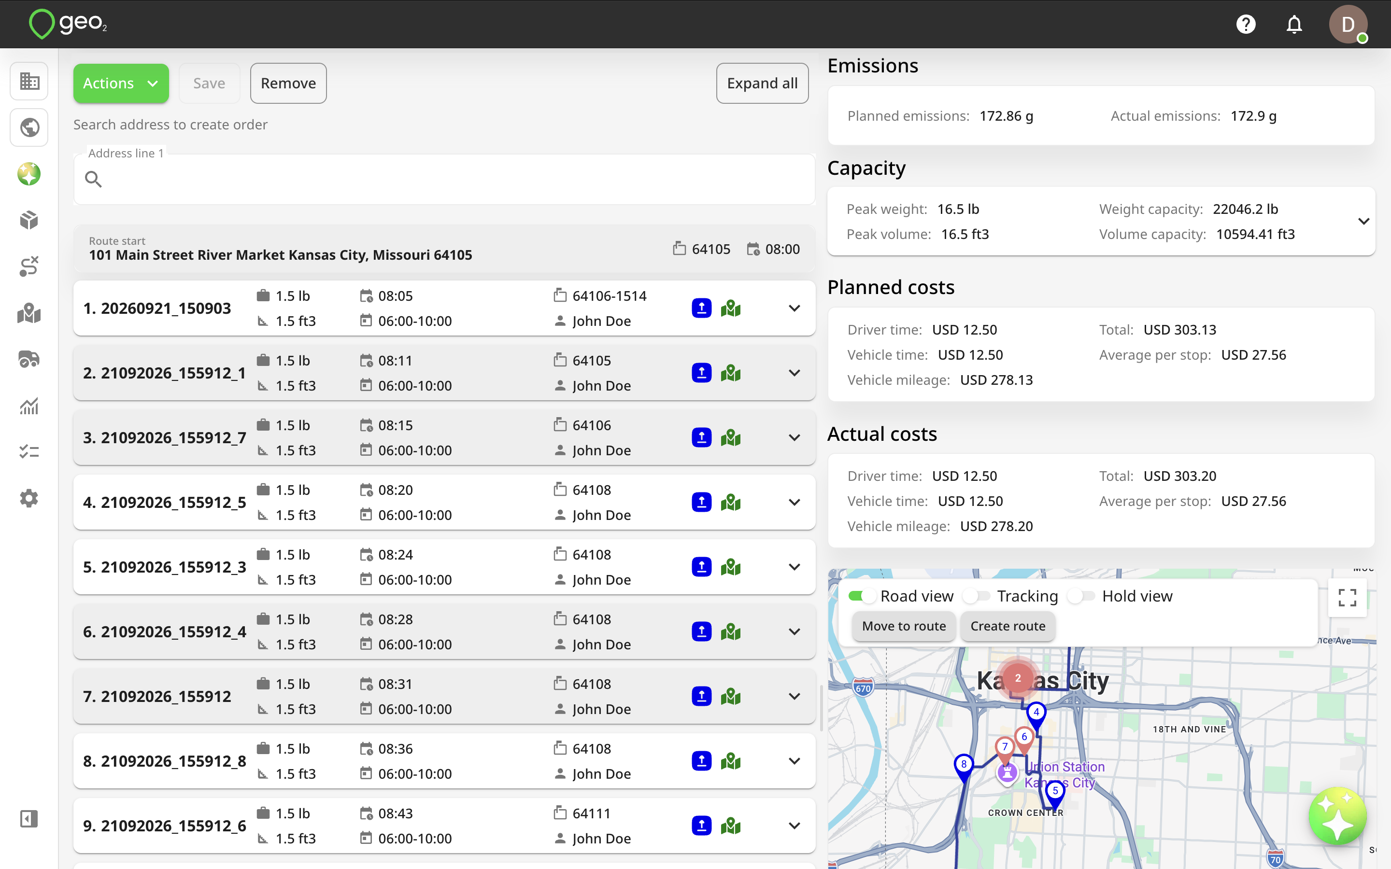Image resolution: width=1391 pixels, height=869 pixels.
Task: Focus the Address line 1 search field
Action: 444,179
